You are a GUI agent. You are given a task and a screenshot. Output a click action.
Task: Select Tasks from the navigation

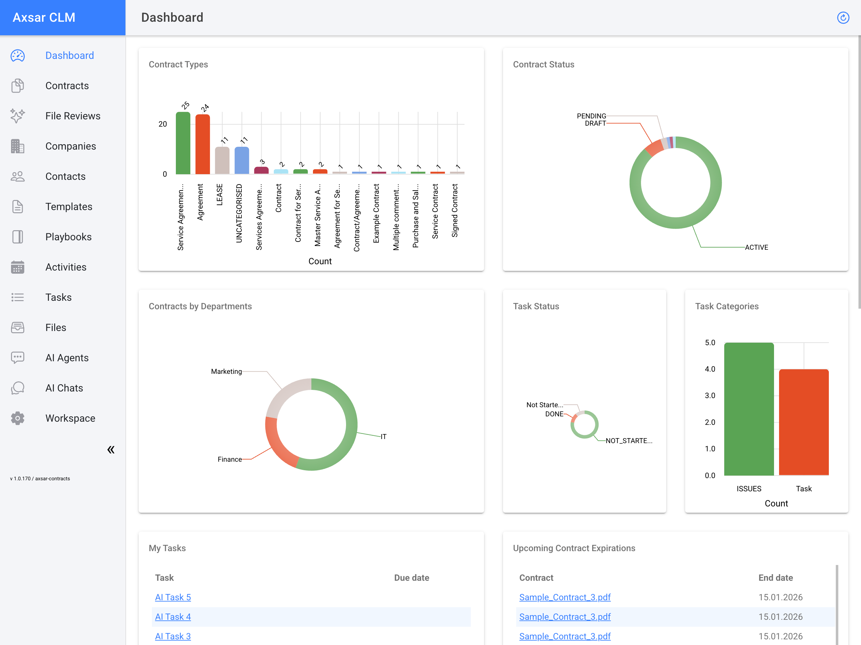coord(58,297)
